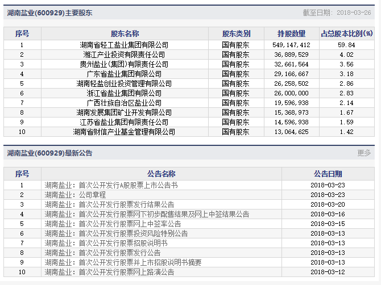Click the holding value 13,064,625
The width and height of the screenshot is (381, 285).
[x=291, y=132]
